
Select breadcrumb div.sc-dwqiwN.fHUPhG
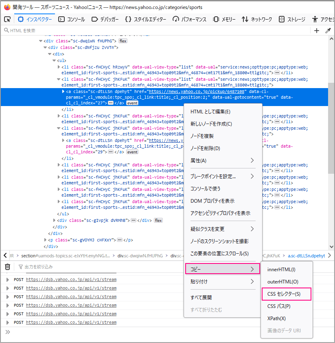140,256
